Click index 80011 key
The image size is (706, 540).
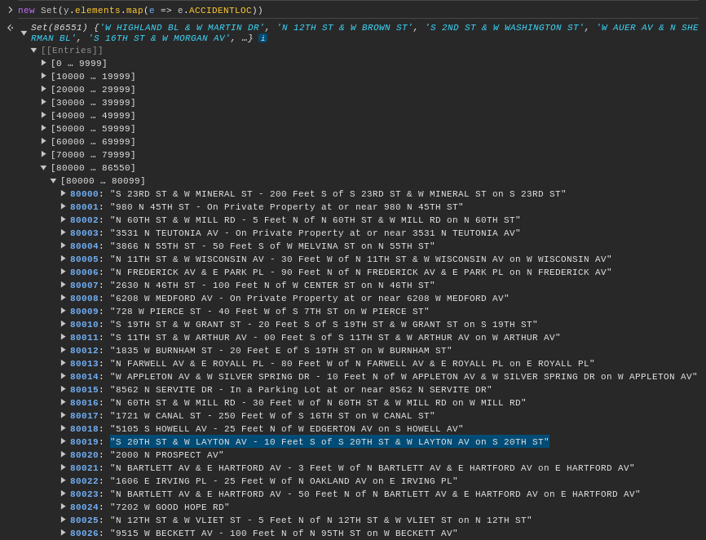(x=84, y=338)
